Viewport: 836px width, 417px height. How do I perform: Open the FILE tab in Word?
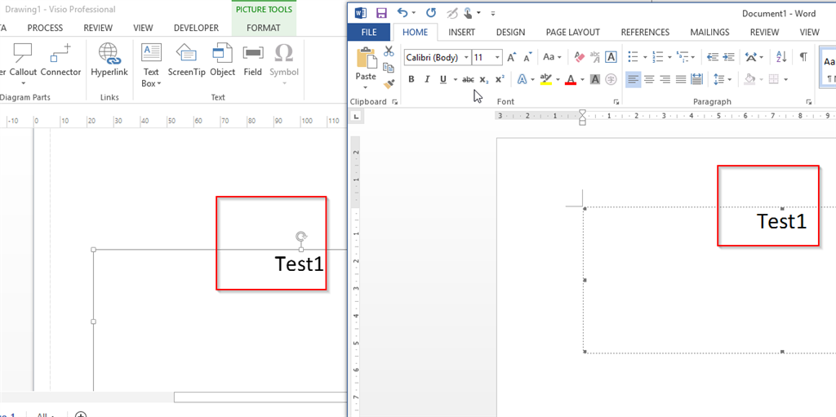tap(368, 32)
